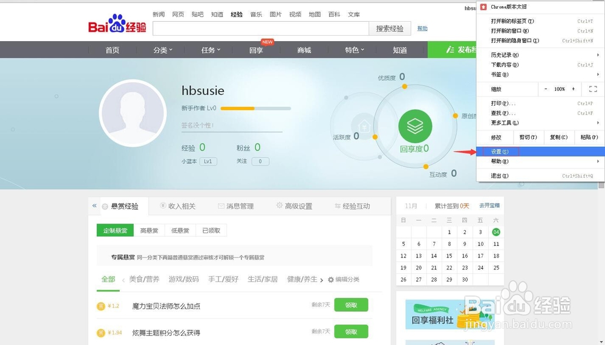The image size is (605, 345).
Task: Open 打开新的标签页 menu item
Action: (x=539, y=21)
